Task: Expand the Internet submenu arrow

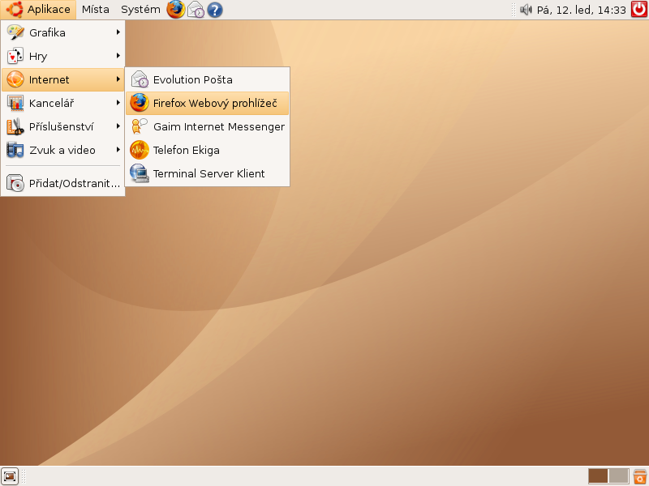Action: pos(118,79)
